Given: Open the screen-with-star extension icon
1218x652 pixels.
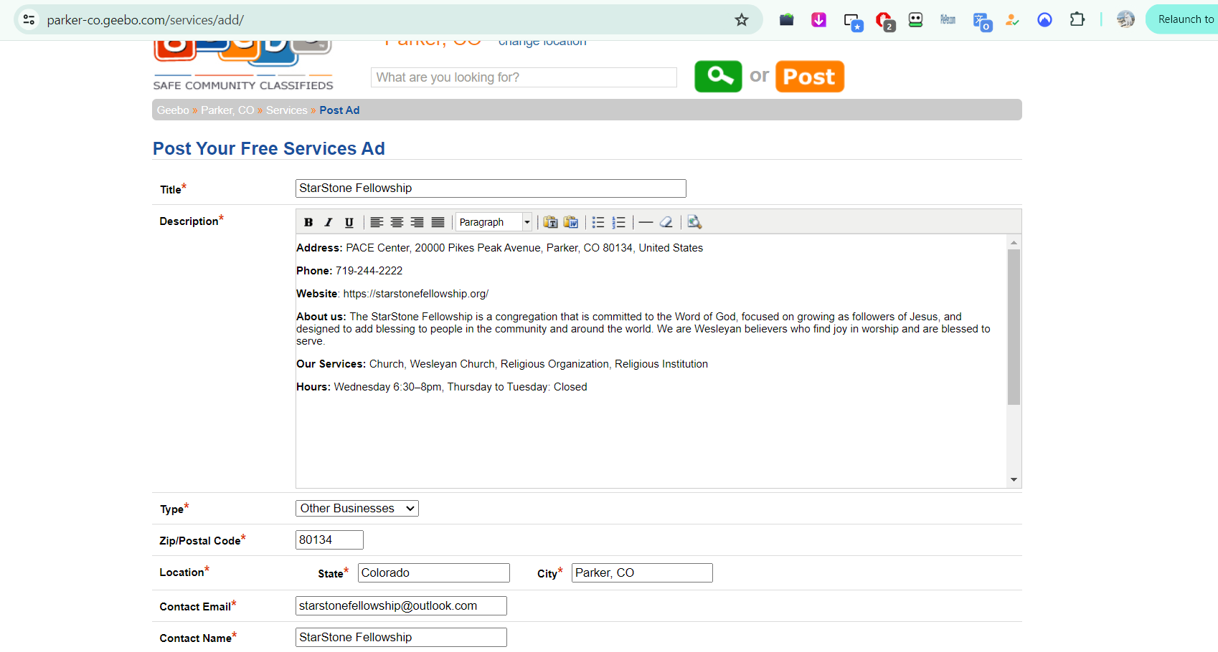Looking at the screenshot, I should pyautogui.click(x=853, y=21).
